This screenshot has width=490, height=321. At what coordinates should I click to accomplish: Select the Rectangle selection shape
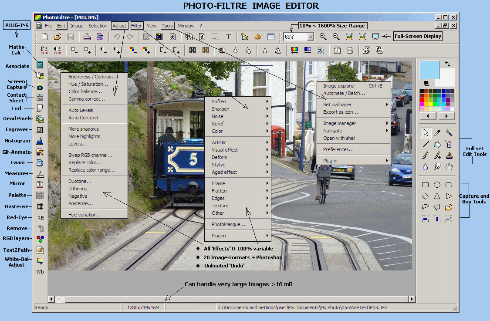coord(425,185)
